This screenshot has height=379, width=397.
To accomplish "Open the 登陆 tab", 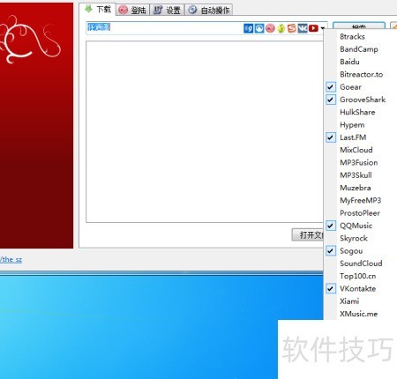I will tap(132, 10).
